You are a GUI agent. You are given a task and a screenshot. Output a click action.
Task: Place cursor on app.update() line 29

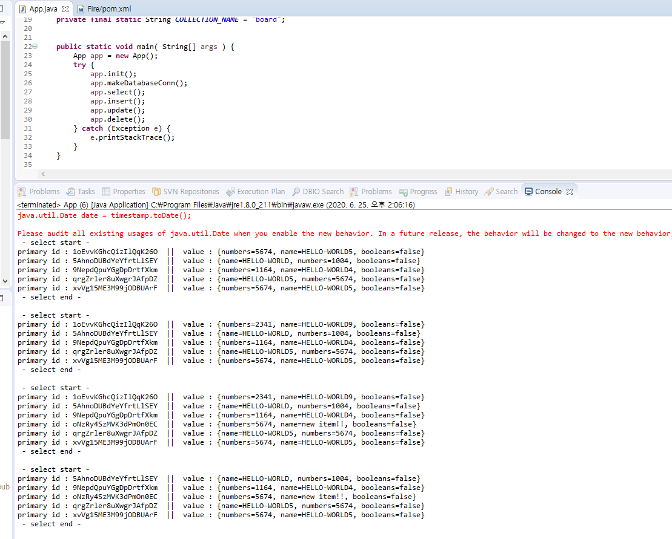coord(118,110)
